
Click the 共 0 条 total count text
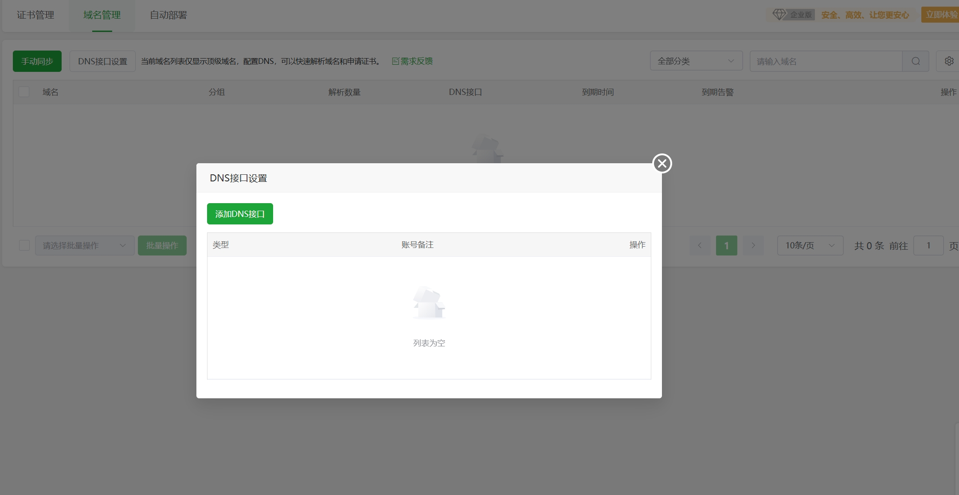[869, 246]
